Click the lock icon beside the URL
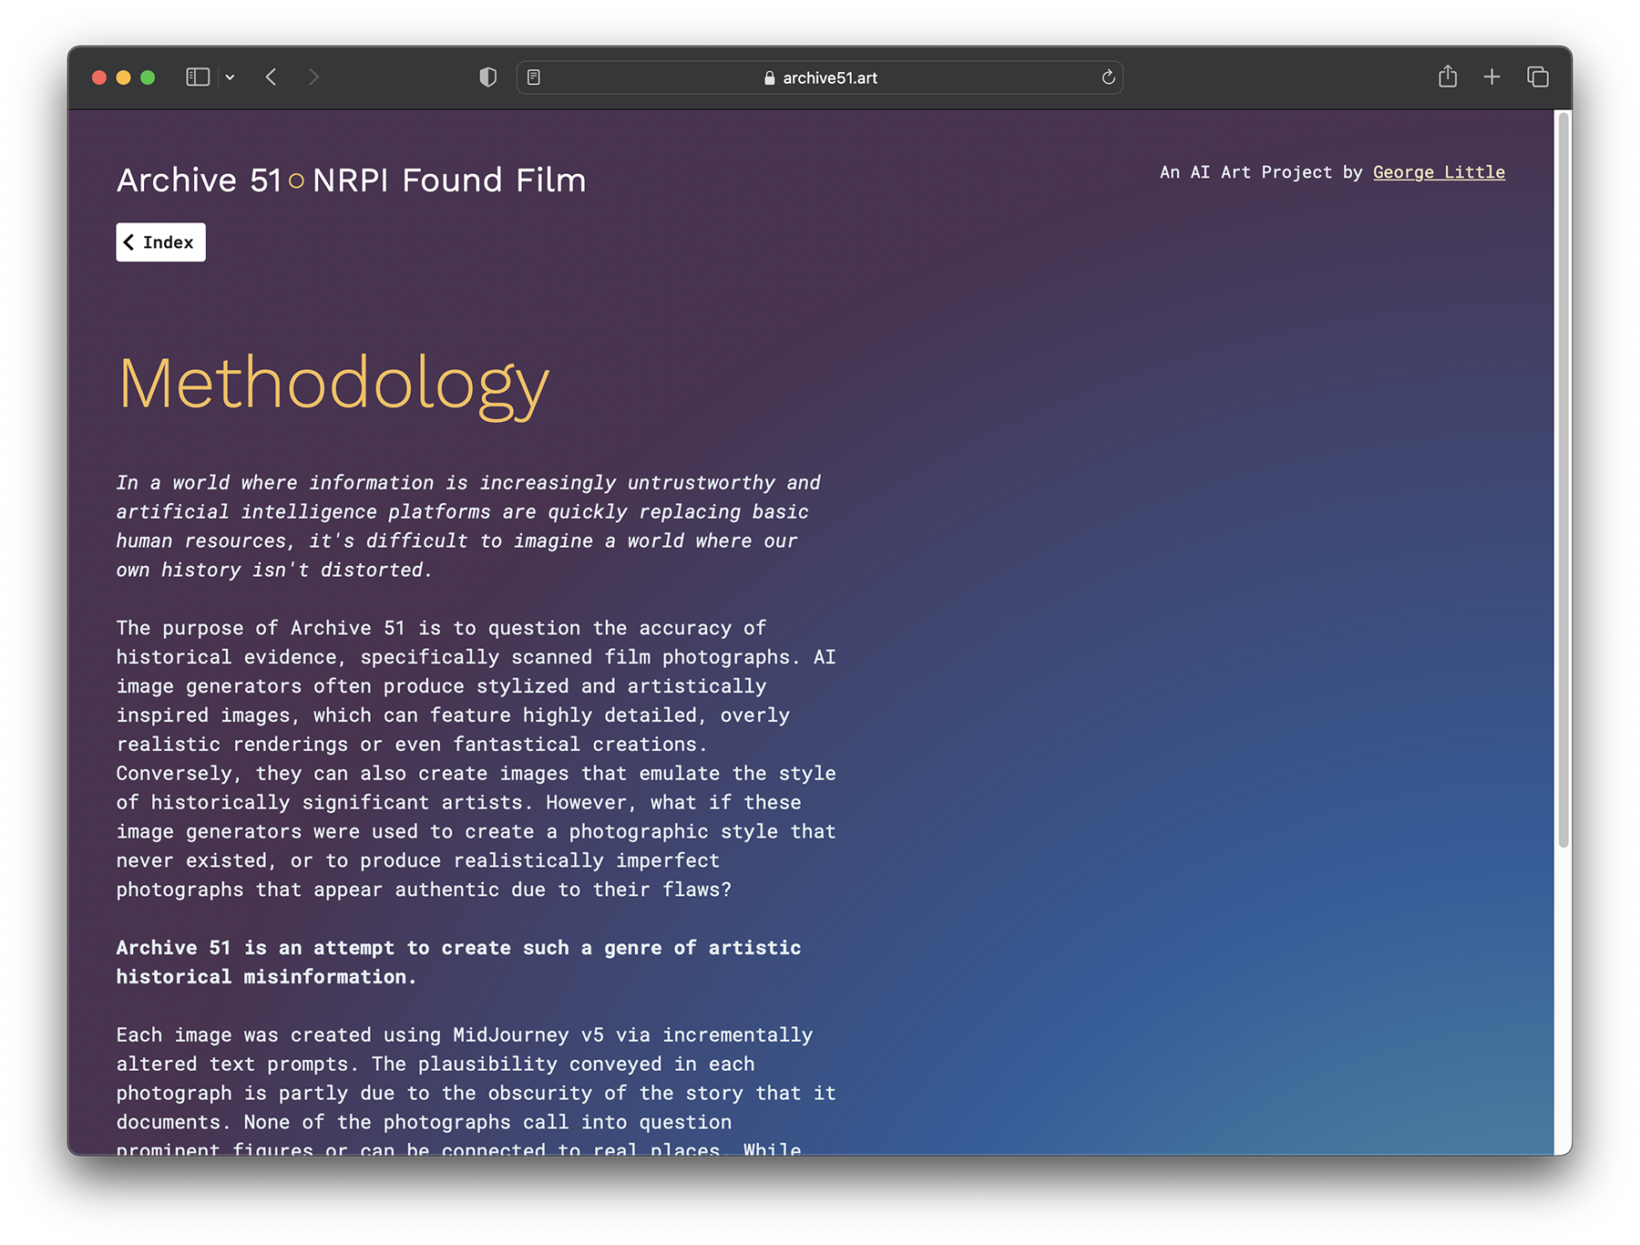This screenshot has height=1245, width=1640. click(770, 78)
